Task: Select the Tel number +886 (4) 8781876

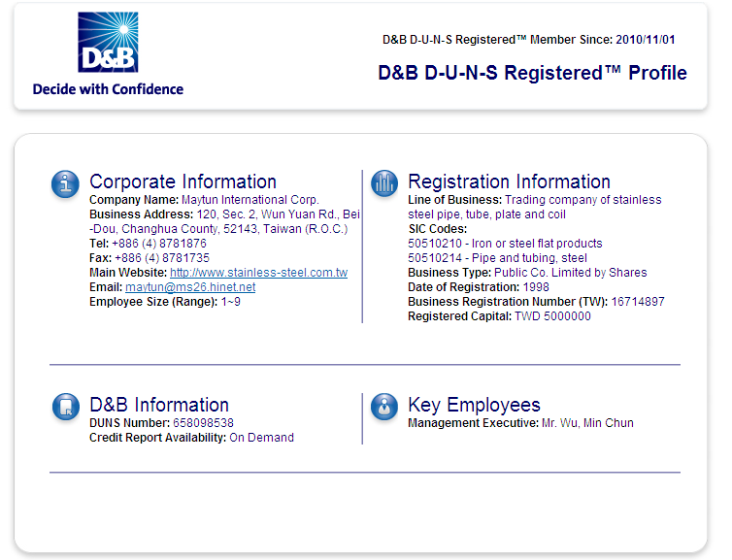Action: click(x=159, y=244)
